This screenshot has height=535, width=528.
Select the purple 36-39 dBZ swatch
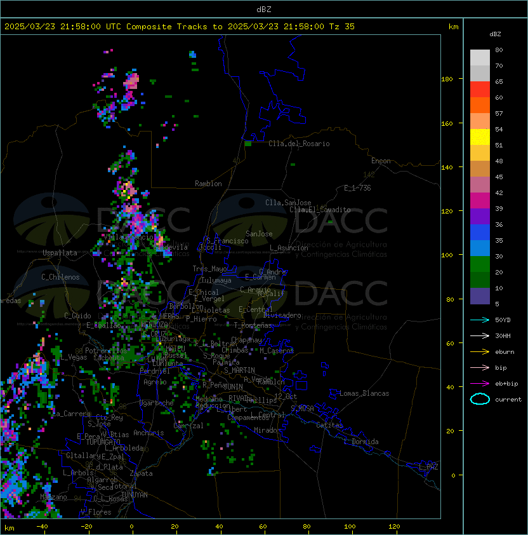480,216
